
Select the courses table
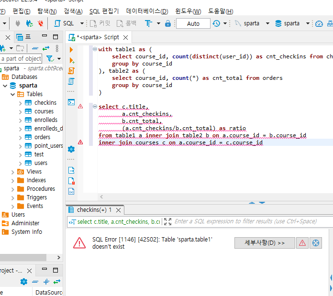coord(44,111)
